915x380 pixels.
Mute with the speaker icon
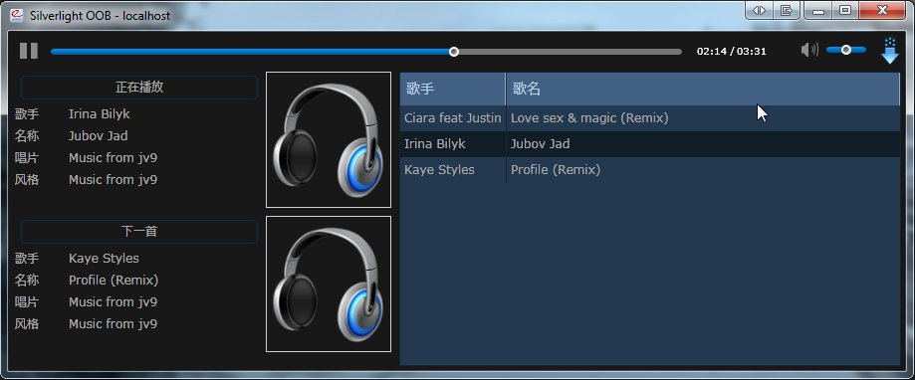click(x=809, y=50)
